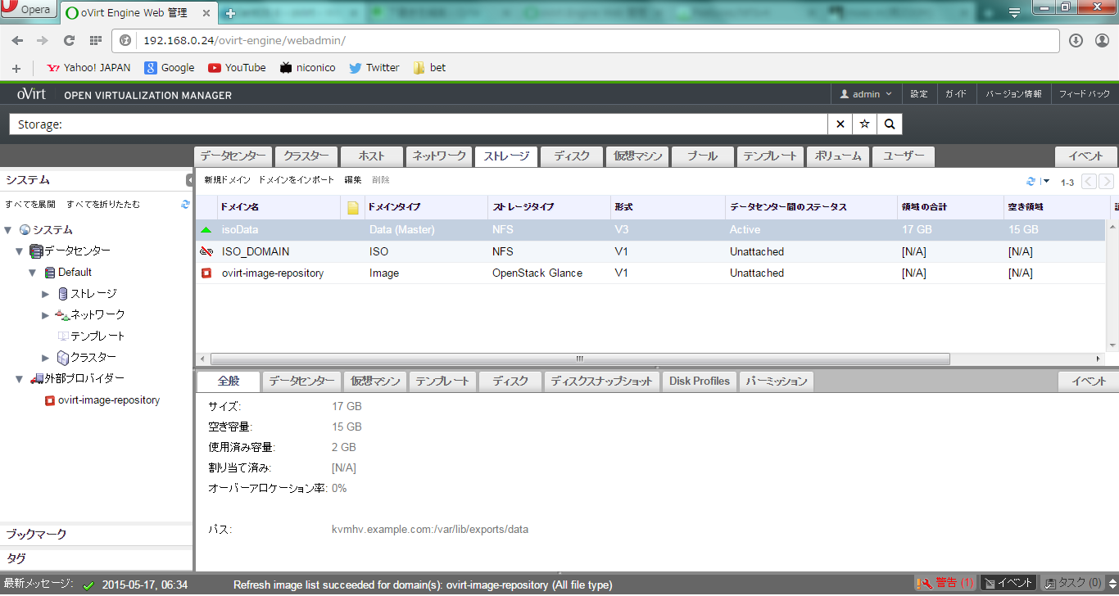The height and width of the screenshot is (596, 1119).
Task: Click the horizontal scrollbar of the table
Action: click(x=580, y=359)
